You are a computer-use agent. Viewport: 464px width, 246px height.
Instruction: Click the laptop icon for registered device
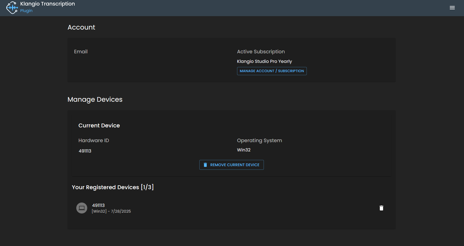click(x=82, y=208)
